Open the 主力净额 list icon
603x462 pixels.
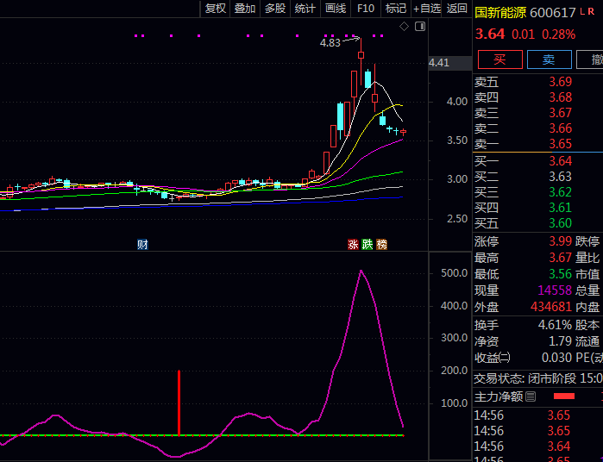pyautogui.click(x=531, y=396)
